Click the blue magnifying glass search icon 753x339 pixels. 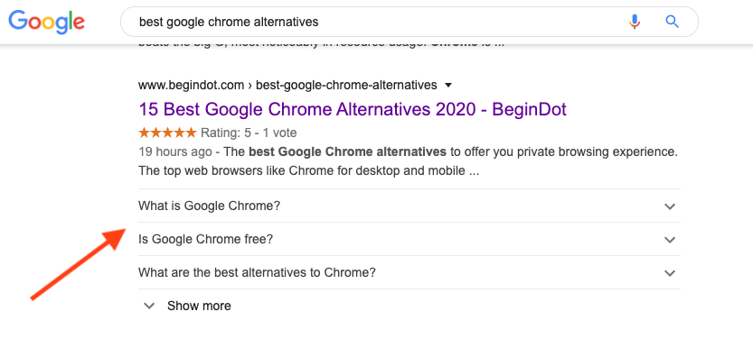[672, 22]
